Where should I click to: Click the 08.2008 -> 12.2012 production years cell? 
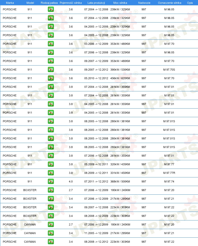tap(96, 242)
